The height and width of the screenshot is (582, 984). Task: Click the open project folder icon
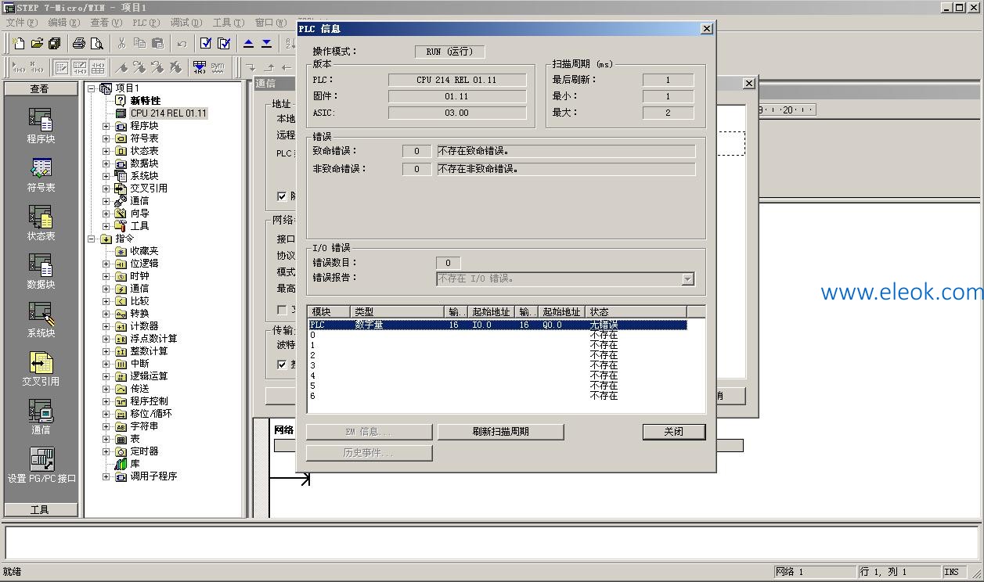pos(37,44)
